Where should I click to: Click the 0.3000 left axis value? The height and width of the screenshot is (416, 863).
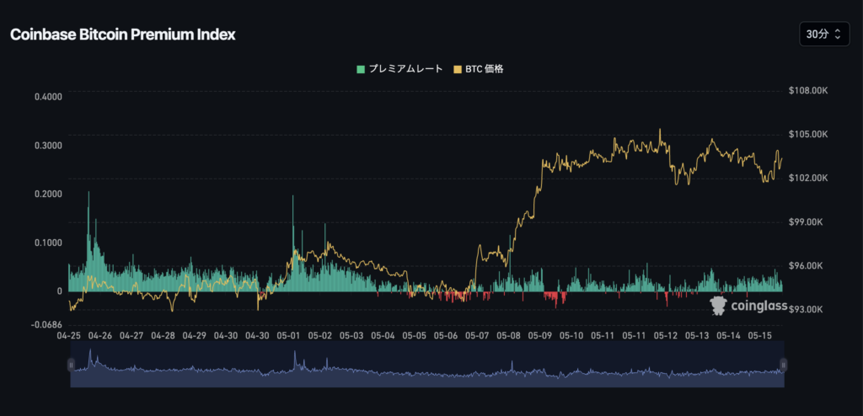tap(48, 146)
